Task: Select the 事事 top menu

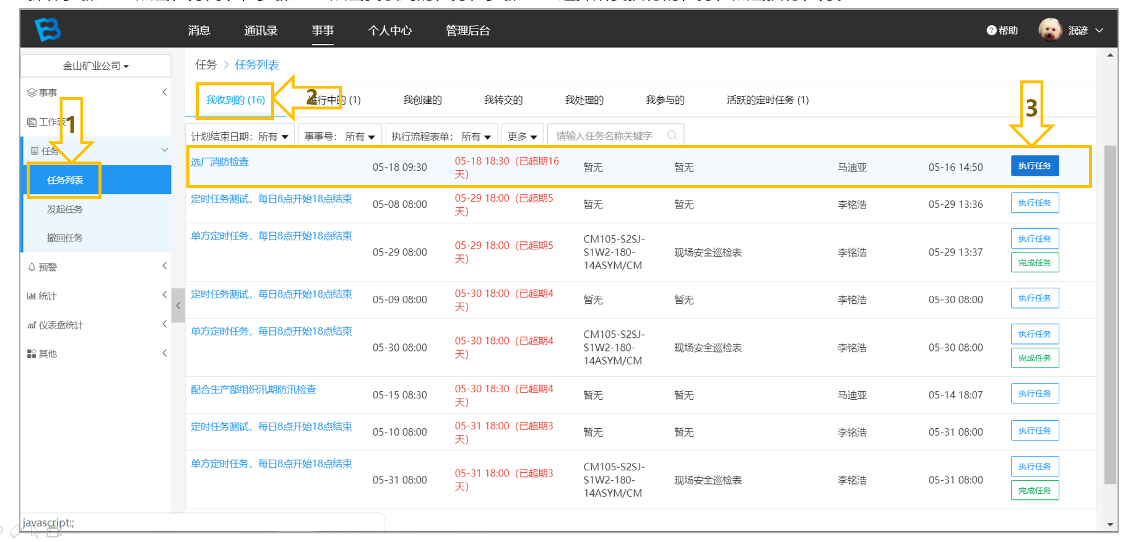Action: (x=323, y=30)
